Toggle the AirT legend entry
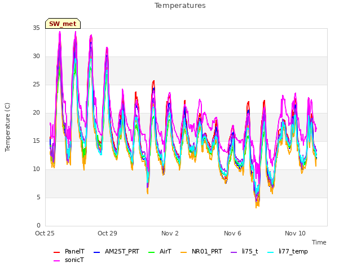The height and width of the screenshot is (271, 361). 160,251
